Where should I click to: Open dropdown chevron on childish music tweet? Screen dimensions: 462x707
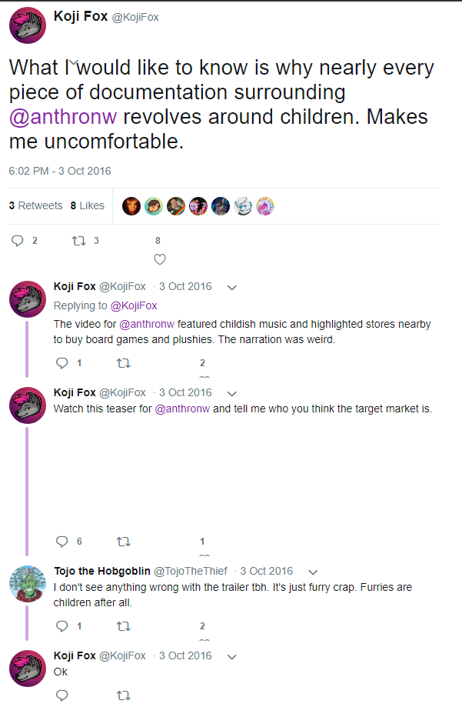[232, 288]
